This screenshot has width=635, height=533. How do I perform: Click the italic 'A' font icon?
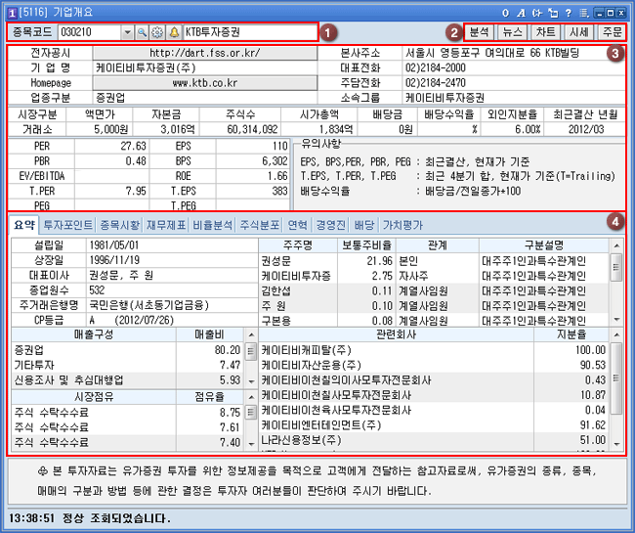tap(522, 11)
